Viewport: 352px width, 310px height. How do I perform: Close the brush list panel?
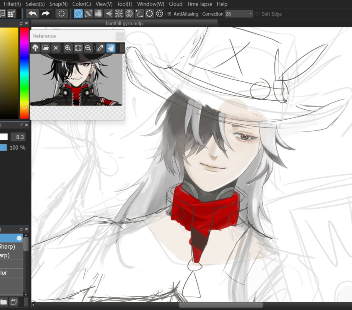click(x=26, y=229)
